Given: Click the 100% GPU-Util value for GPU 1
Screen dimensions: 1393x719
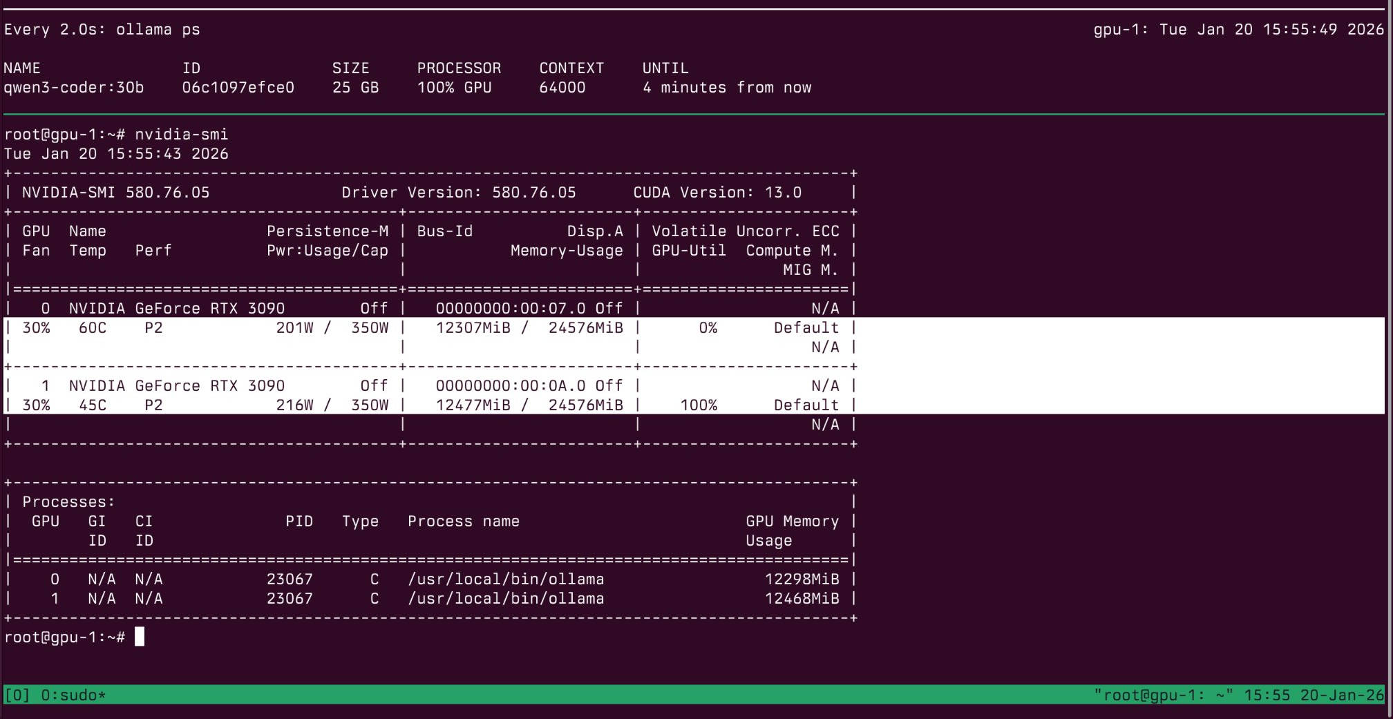Looking at the screenshot, I should coord(699,405).
